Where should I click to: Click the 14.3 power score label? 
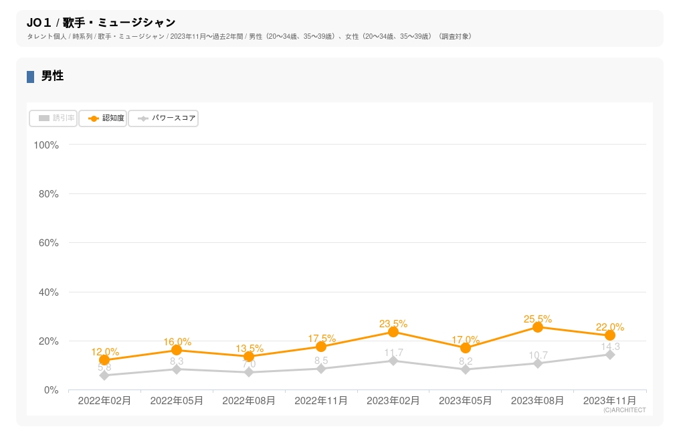click(x=610, y=347)
